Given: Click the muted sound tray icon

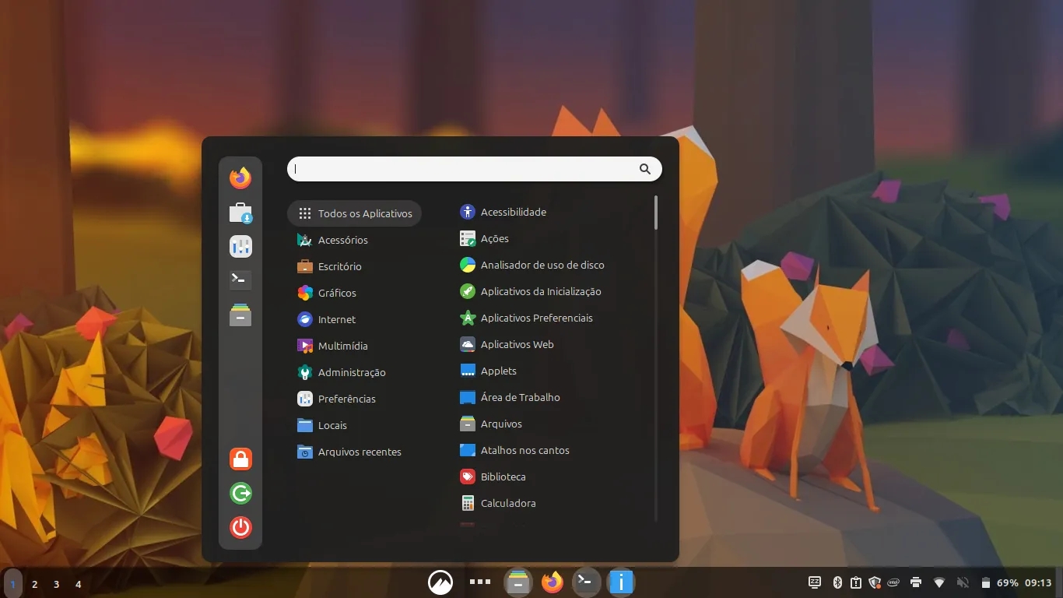Looking at the screenshot, I should tap(963, 582).
